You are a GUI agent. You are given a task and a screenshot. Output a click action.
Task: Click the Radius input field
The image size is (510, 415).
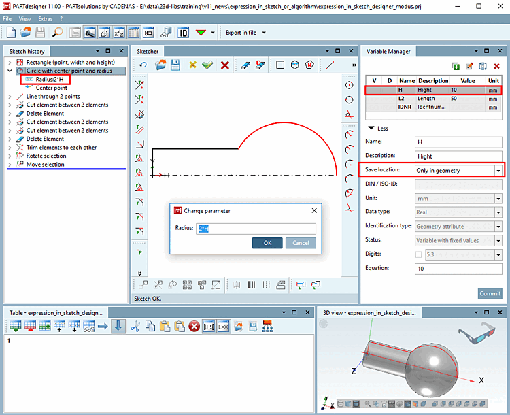coord(256,229)
